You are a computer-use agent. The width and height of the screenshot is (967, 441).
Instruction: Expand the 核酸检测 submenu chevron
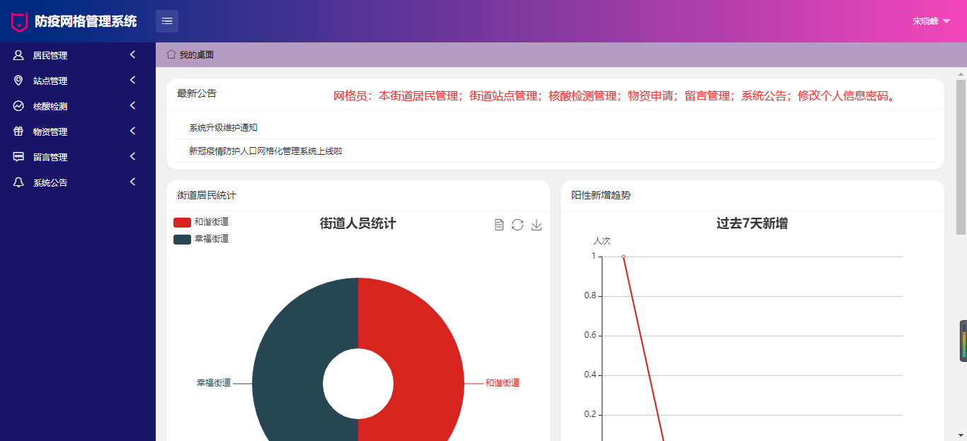pyautogui.click(x=132, y=106)
